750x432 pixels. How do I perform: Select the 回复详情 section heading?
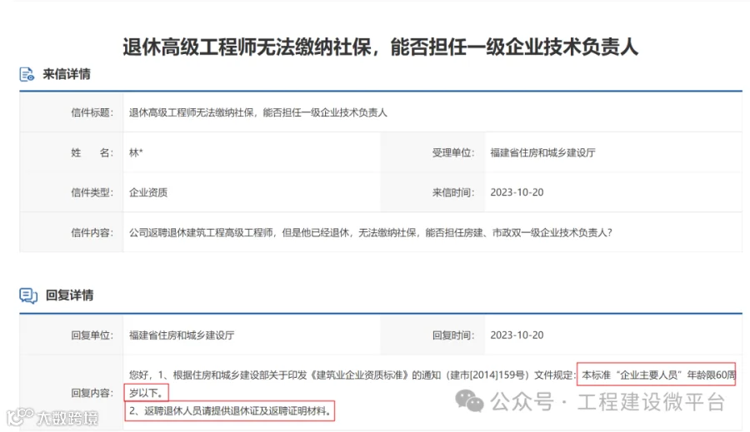69,295
